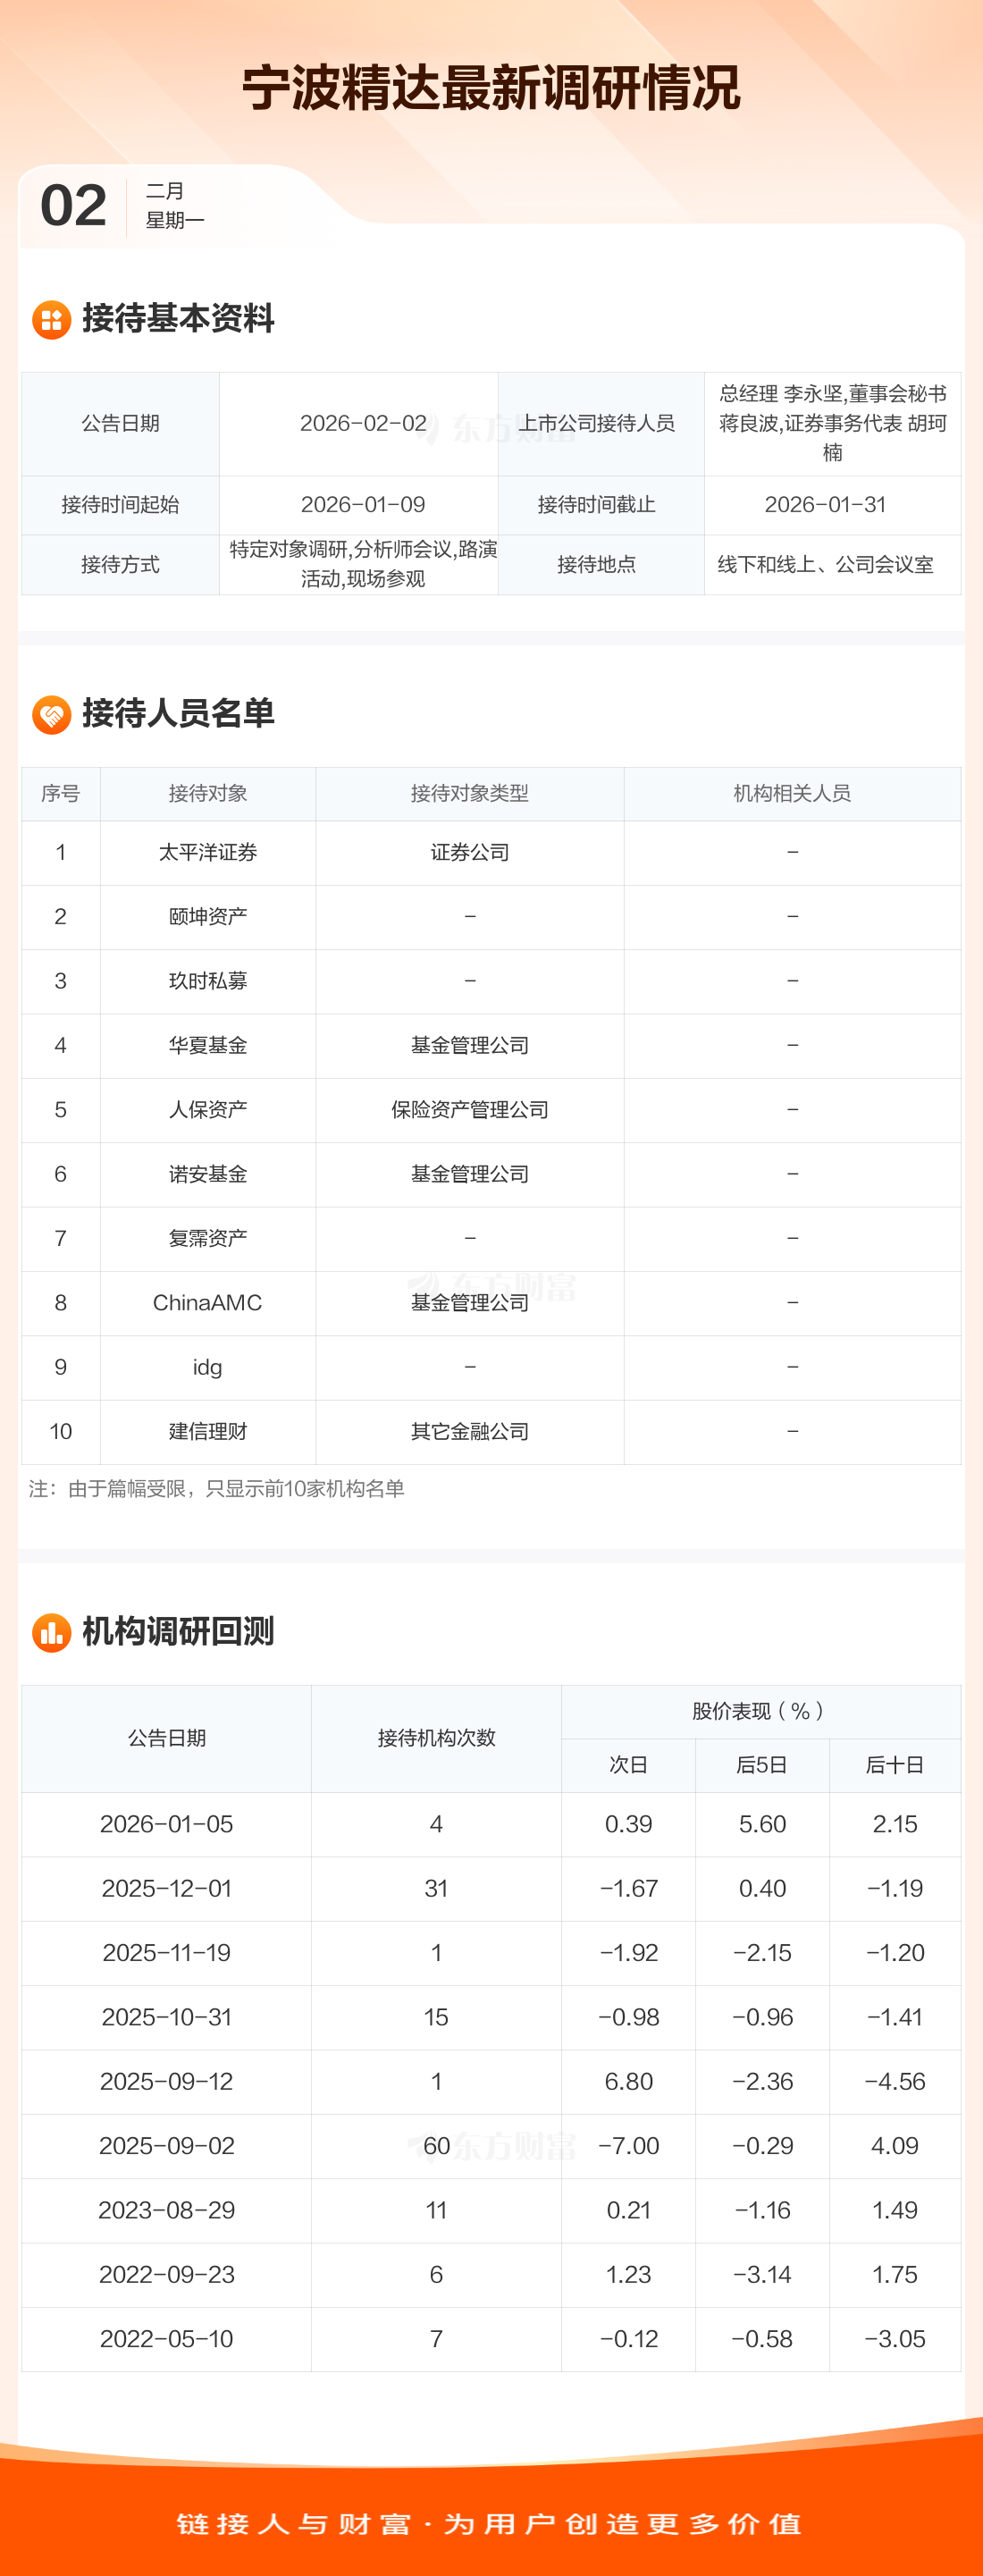Click the 后十日 column header

coord(894,1765)
